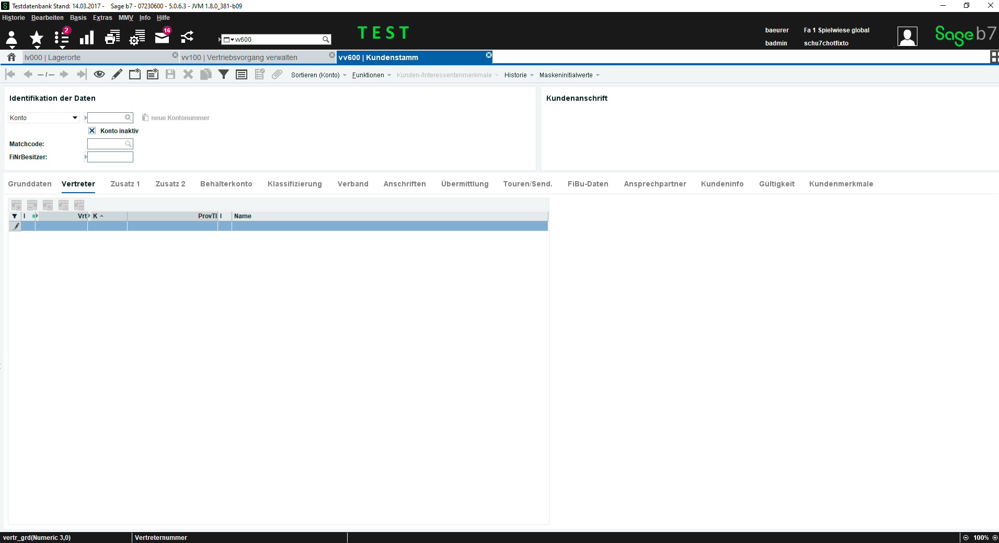
Task: Click the home icon tab
Action: point(12,57)
